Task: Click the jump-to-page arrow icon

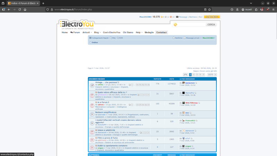Action: click(185, 75)
